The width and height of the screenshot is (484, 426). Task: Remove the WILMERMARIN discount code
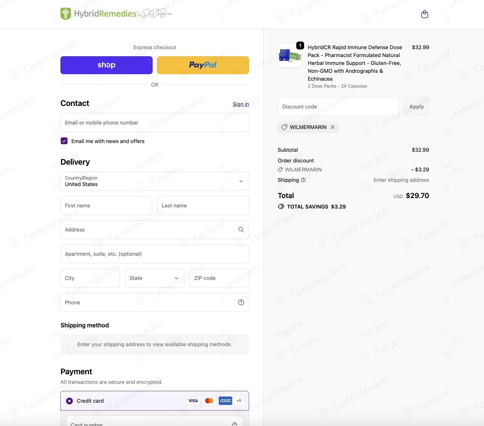(333, 127)
